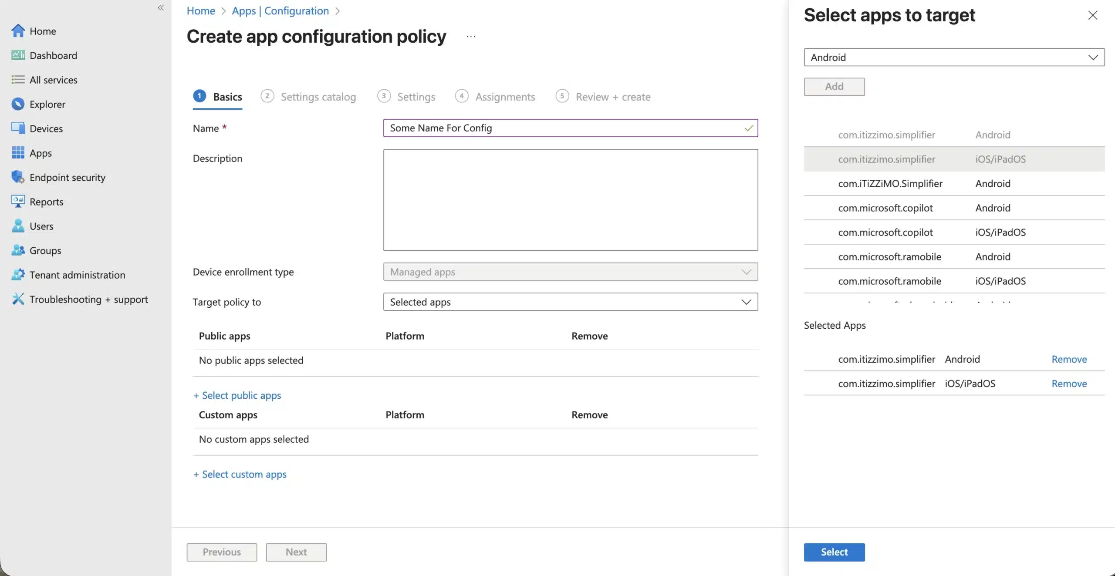Open Troubleshooting + support icon
This screenshot has height=576, width=1115.
click(18, 299)
